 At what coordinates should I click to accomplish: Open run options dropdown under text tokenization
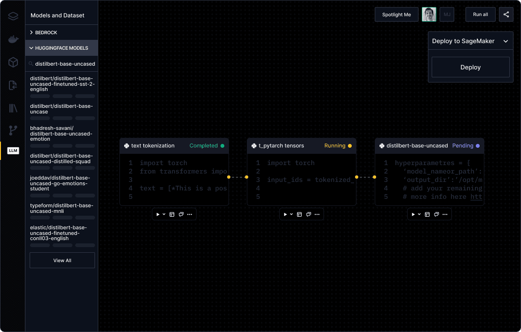coord(164,214)
